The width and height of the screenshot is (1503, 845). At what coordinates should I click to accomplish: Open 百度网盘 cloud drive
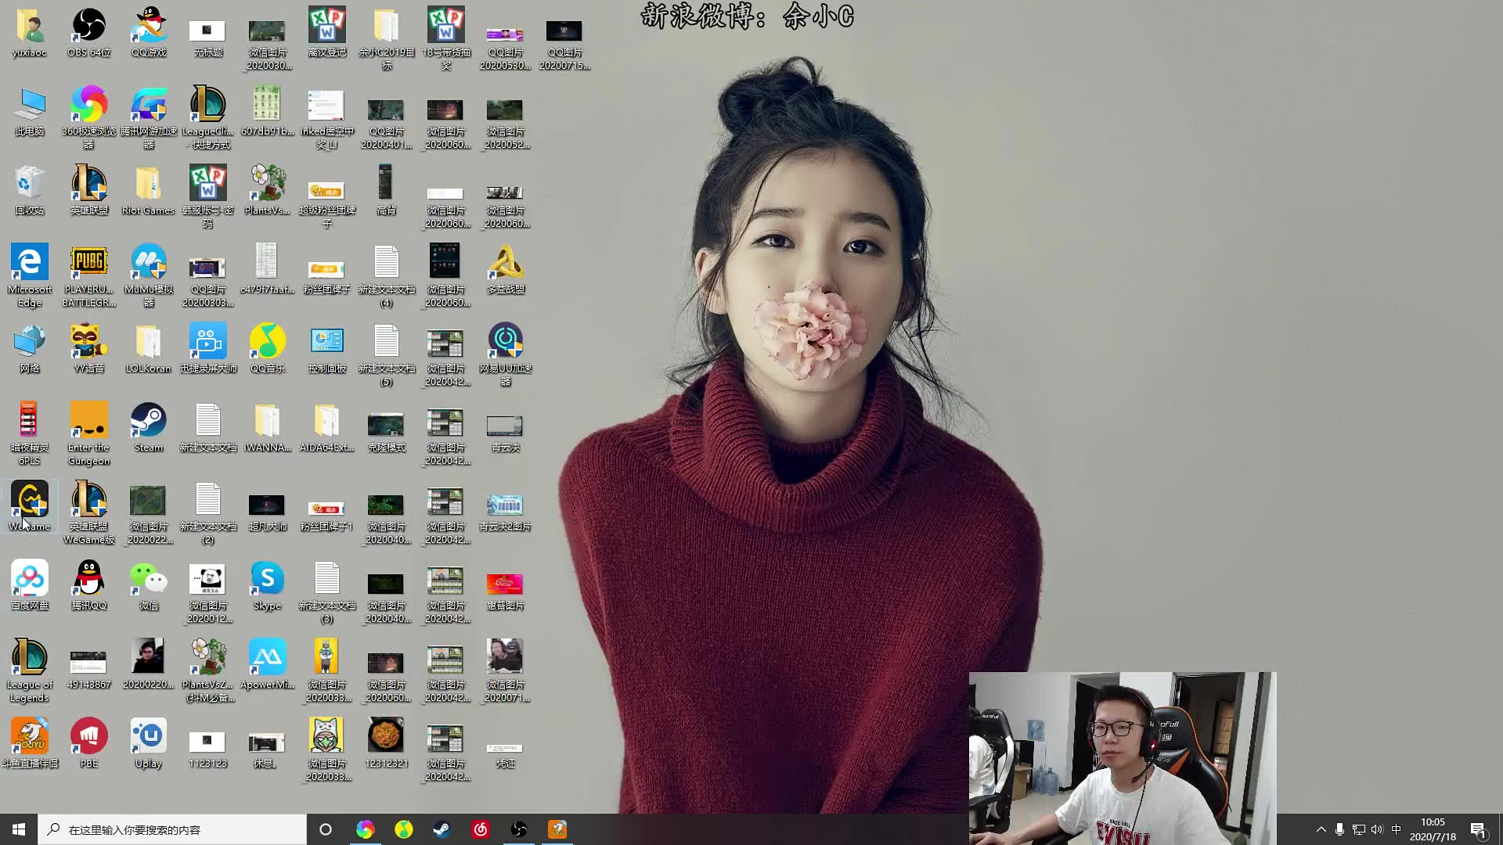tap(29, 579)
